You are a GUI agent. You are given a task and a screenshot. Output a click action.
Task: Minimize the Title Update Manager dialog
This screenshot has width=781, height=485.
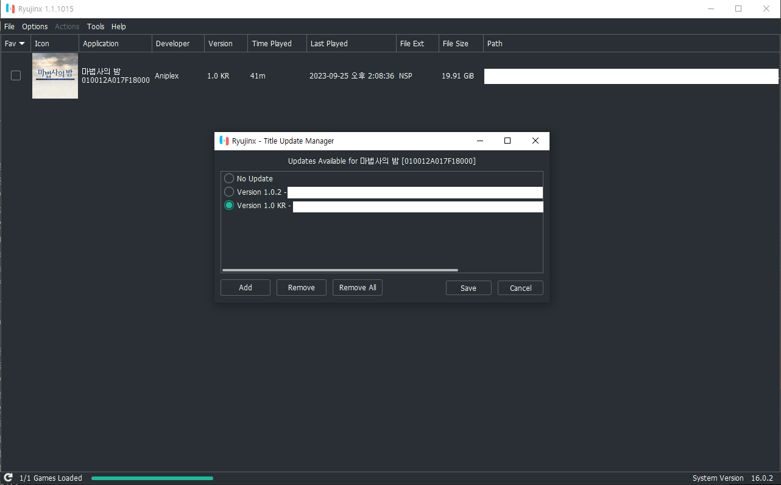[479, 141]
